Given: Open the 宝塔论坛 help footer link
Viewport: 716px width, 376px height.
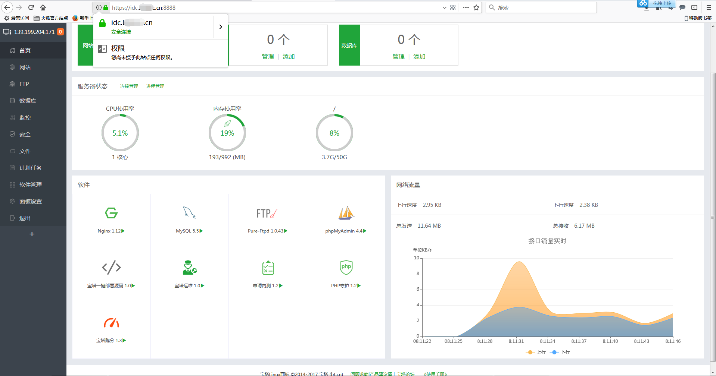Looking at the screenshot, I should click(x=382, y=374).
